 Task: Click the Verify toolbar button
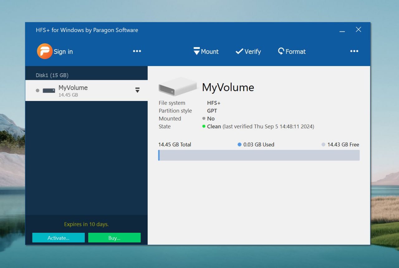click(x=248, y=51)
